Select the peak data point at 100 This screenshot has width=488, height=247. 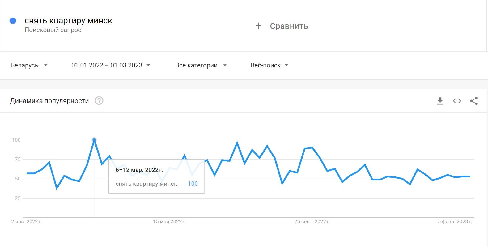[94, 140]
